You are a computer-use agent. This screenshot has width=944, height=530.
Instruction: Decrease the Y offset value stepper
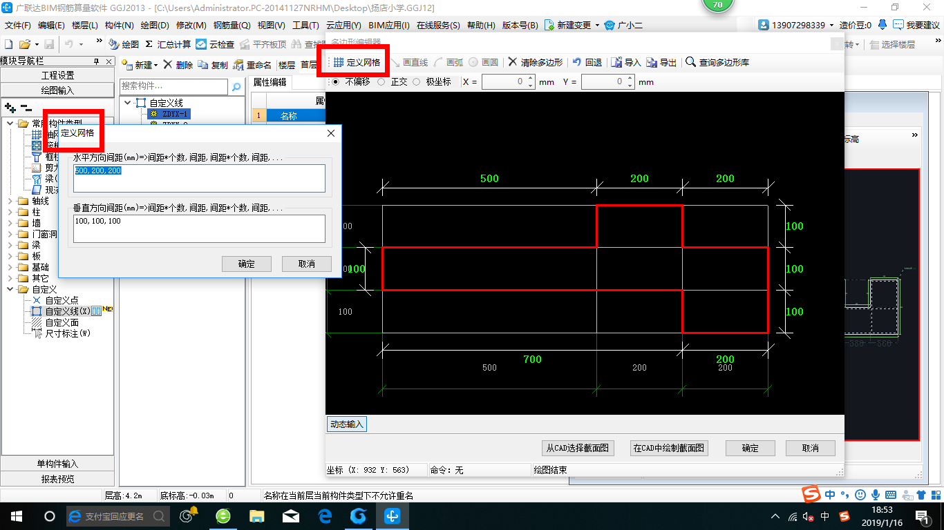pyautogui.click(x=630, y=86)
